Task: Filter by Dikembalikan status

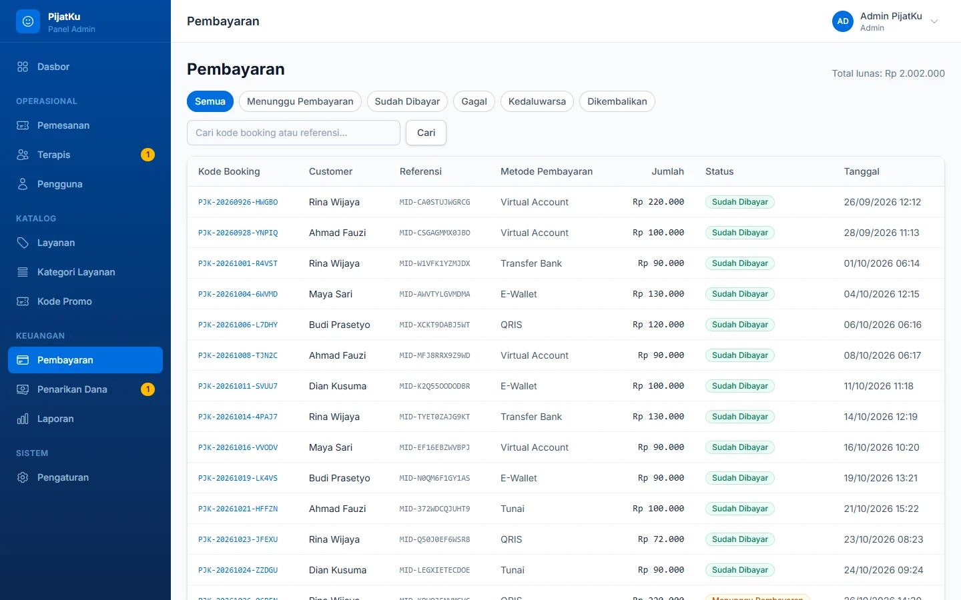Action: [617, 101]
